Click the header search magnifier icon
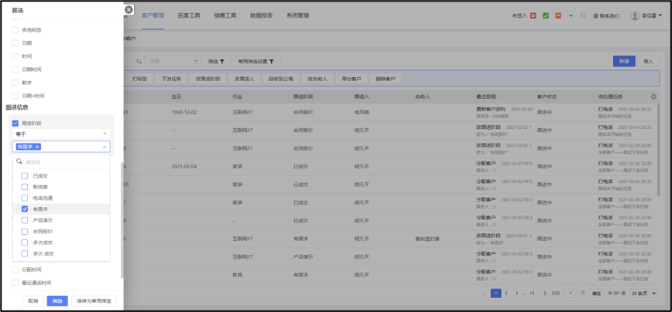 click(583, 15)
